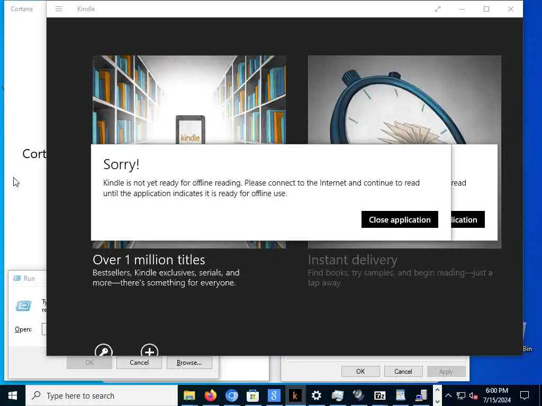Open 7-Zip from the taskbar

tap(380, 395)
